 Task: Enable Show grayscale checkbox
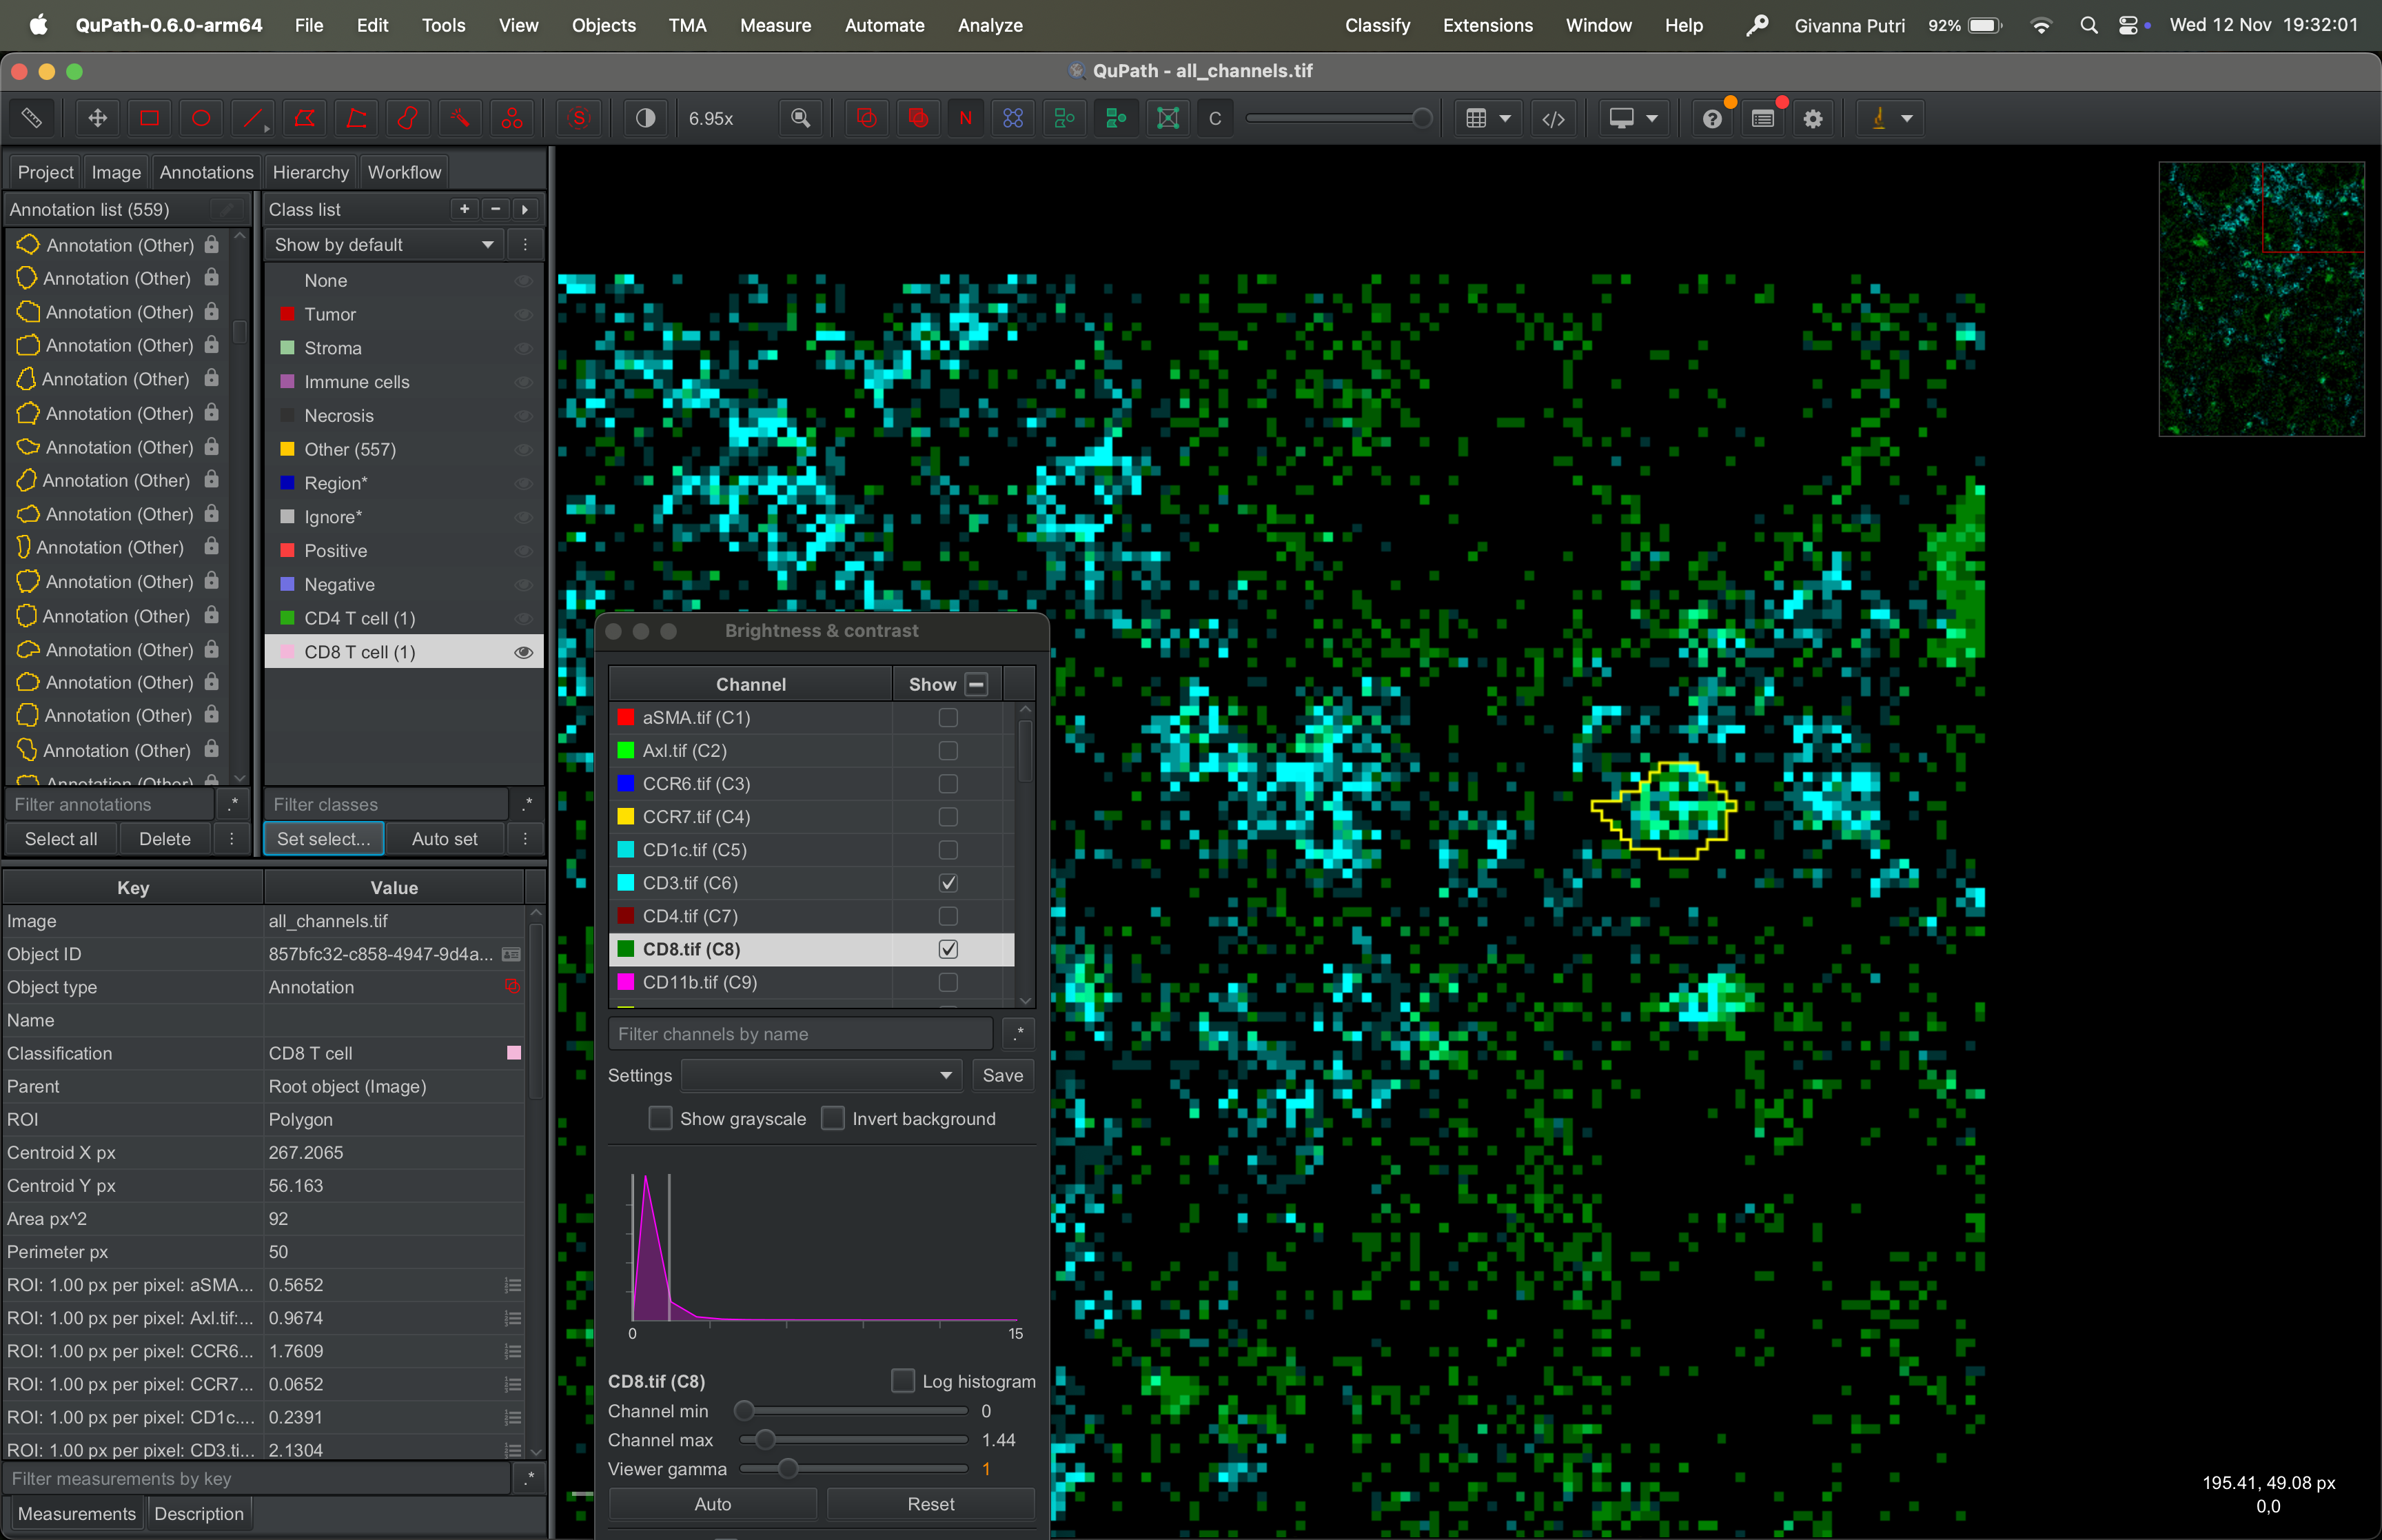(x=661, y=1118)
